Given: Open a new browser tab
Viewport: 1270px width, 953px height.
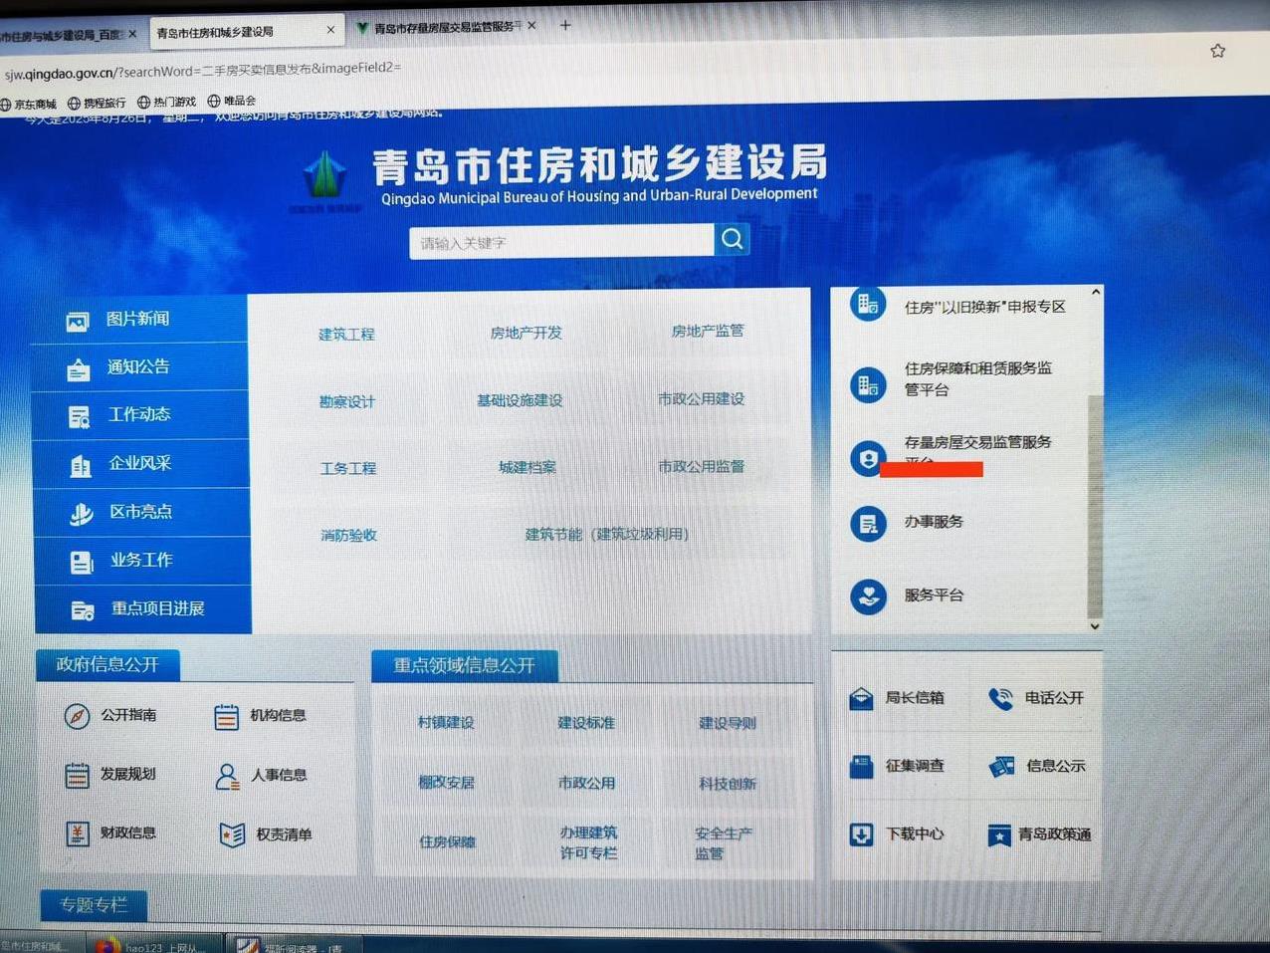Looking at the screenshot, I should (565, 25).
